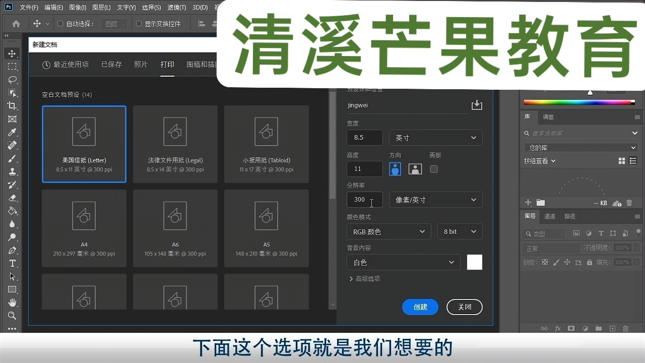Toggle pixel layer filter icon
The width and height of the screenshot is (645, 363).
[576, 233]
